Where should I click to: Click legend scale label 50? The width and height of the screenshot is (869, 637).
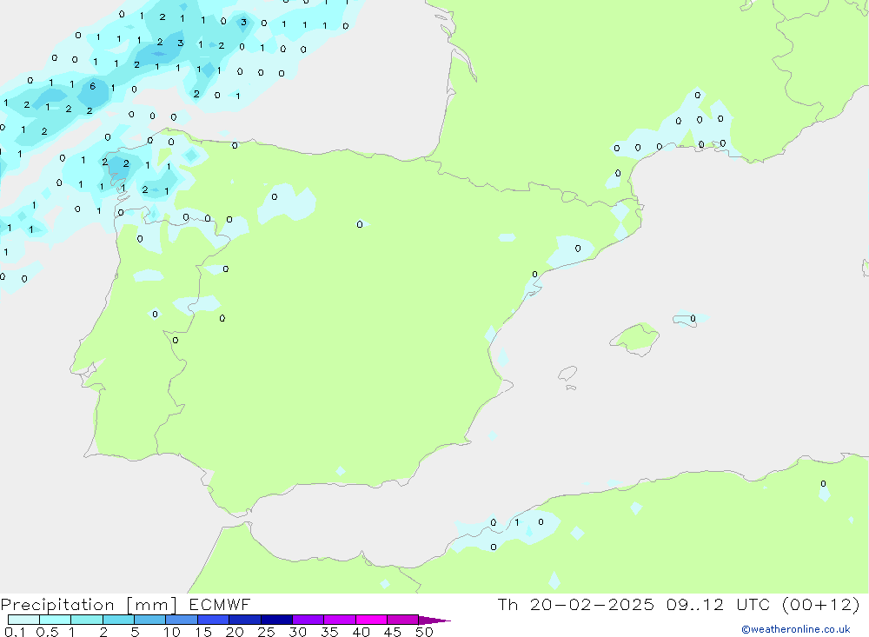click(424, 632)
